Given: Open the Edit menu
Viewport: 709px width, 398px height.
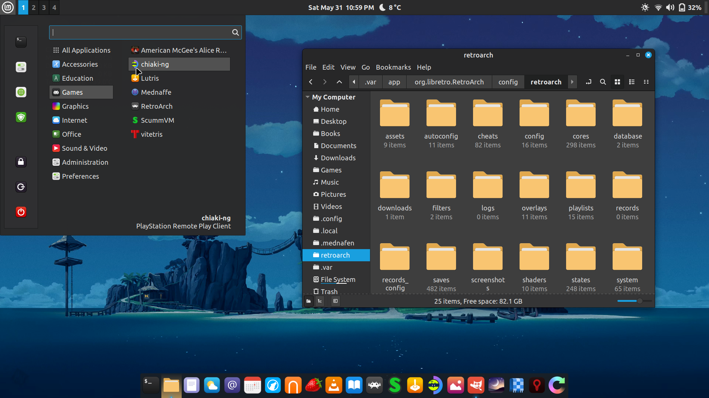Looking at the screenshot, I should pos(328,67).
